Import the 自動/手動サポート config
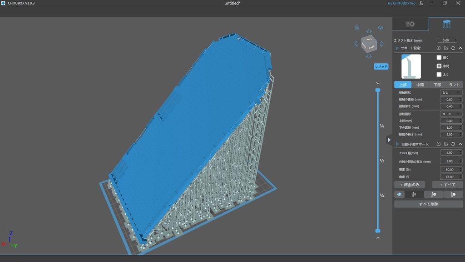This screenshot has width=465, height=262. tap(439, 144)
